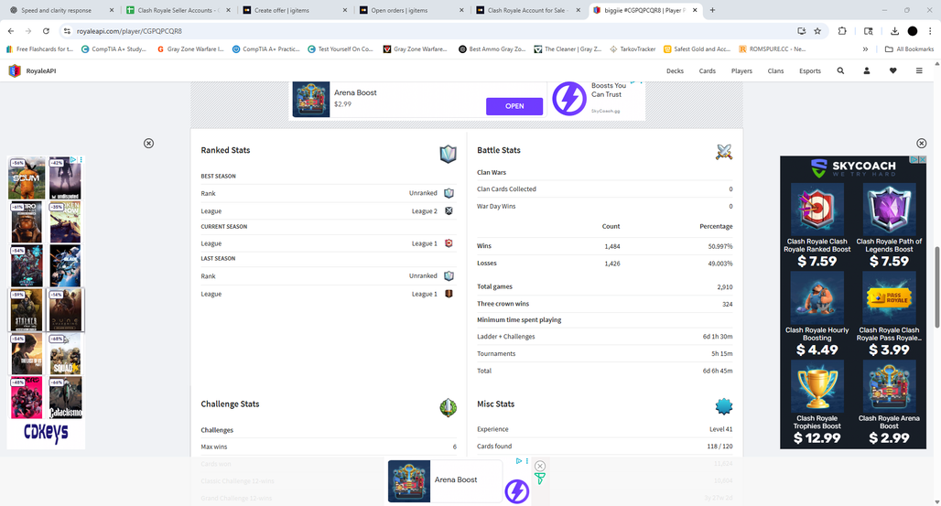Switch to the Create offer igitems tab

[x=295, y=10]
